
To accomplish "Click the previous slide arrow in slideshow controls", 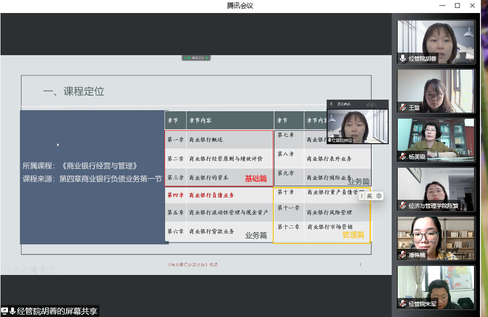I will coord(5,270).
